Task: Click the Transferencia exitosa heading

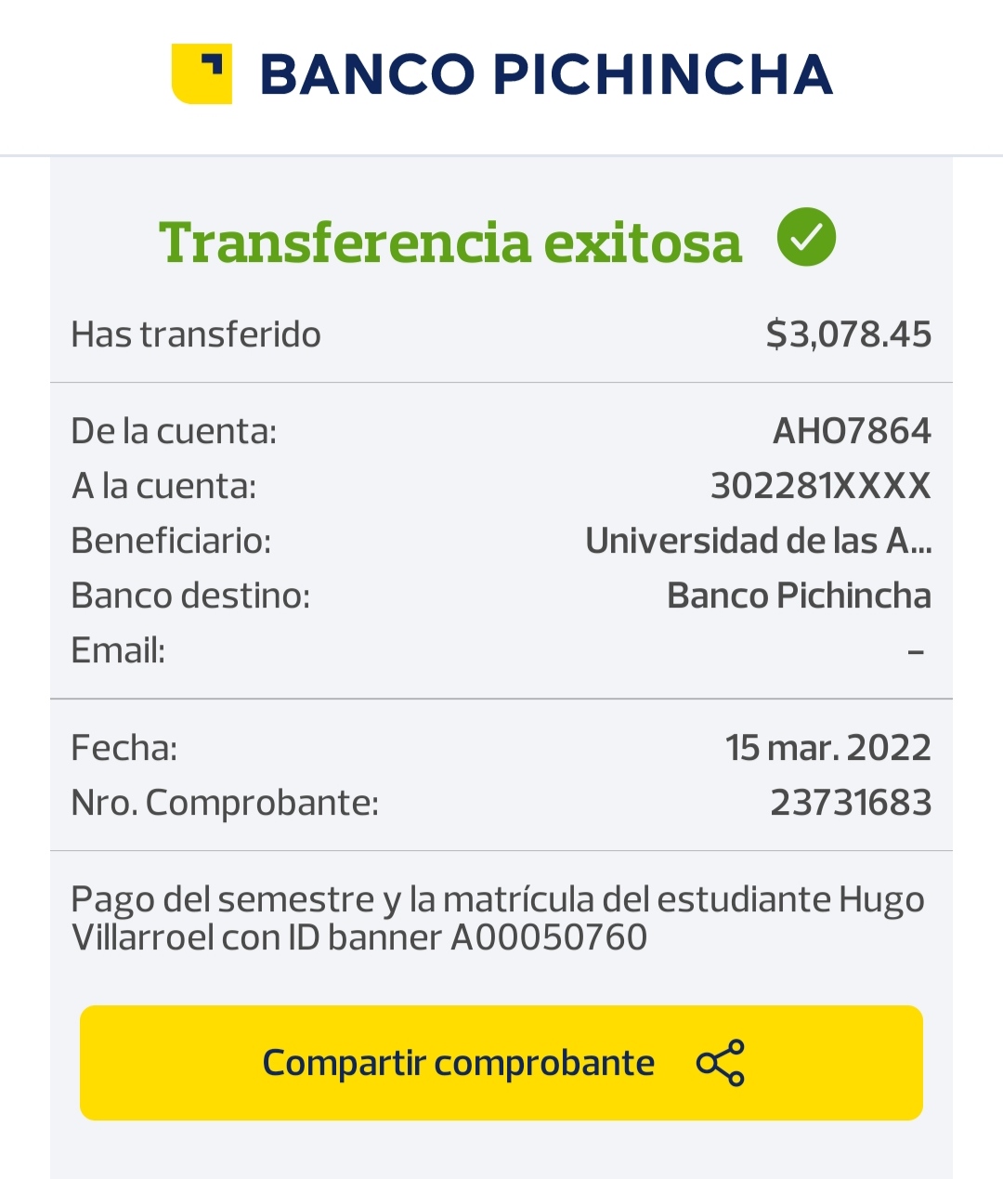Action: click(x=450, y=242)
